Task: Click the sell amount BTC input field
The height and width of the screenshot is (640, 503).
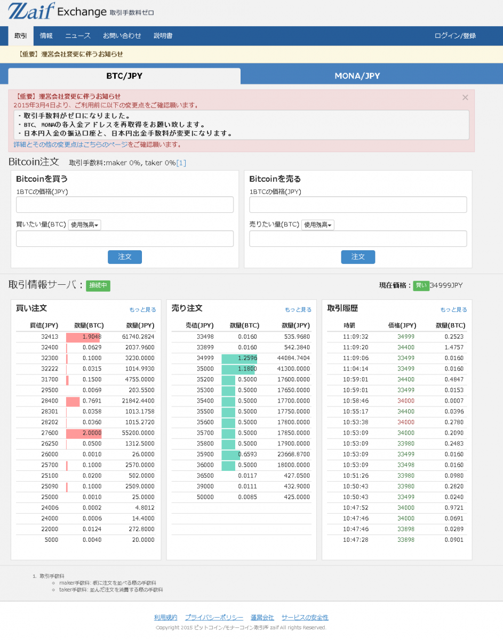Action: coord(358,239)
